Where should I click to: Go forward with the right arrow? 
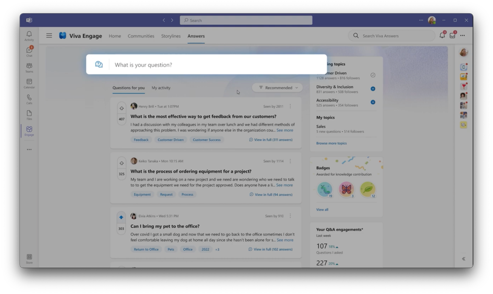click(172, 20)
